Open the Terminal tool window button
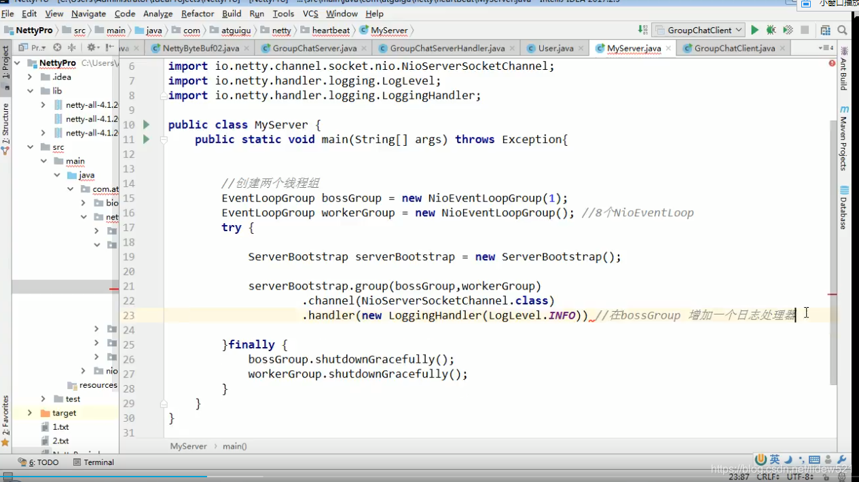Image resolution: width=859 pixels, height=482 pixels. [x=94, y=462]
